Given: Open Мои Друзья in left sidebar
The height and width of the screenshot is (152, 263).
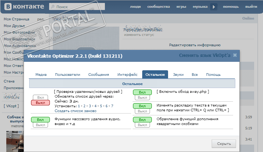Looking at the screenshot, I should pyautogui.click(x=14, y=26).
